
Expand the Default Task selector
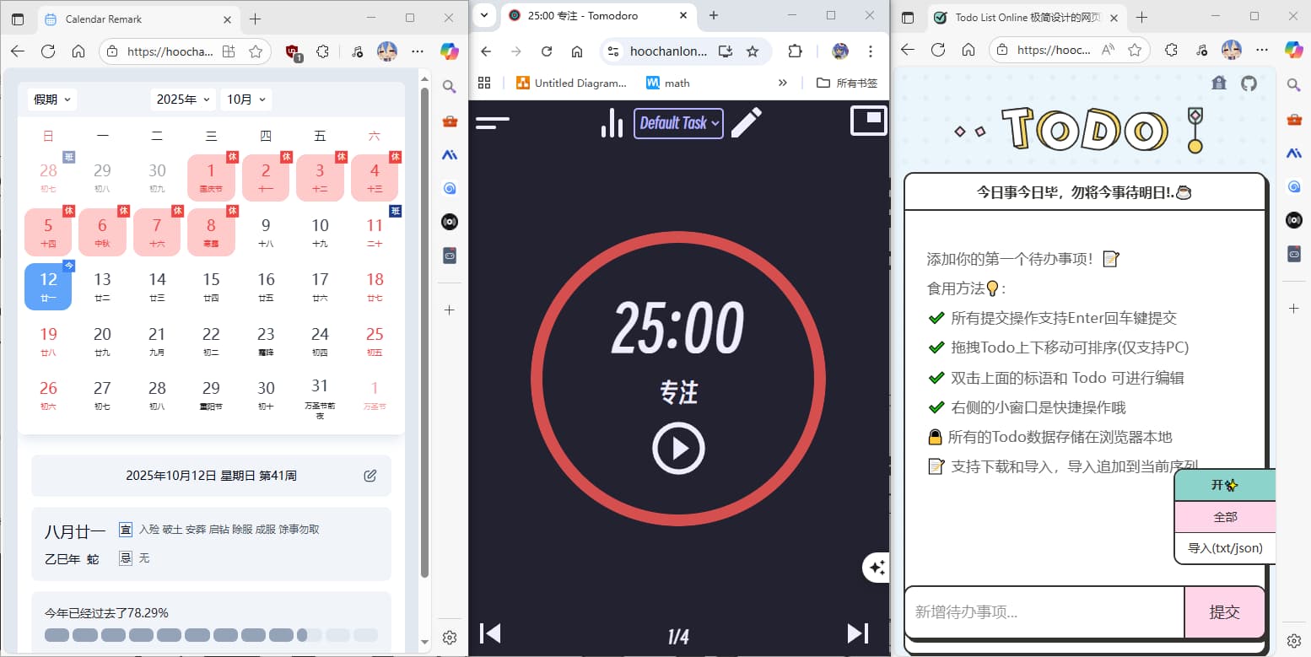tap(678, 123)
